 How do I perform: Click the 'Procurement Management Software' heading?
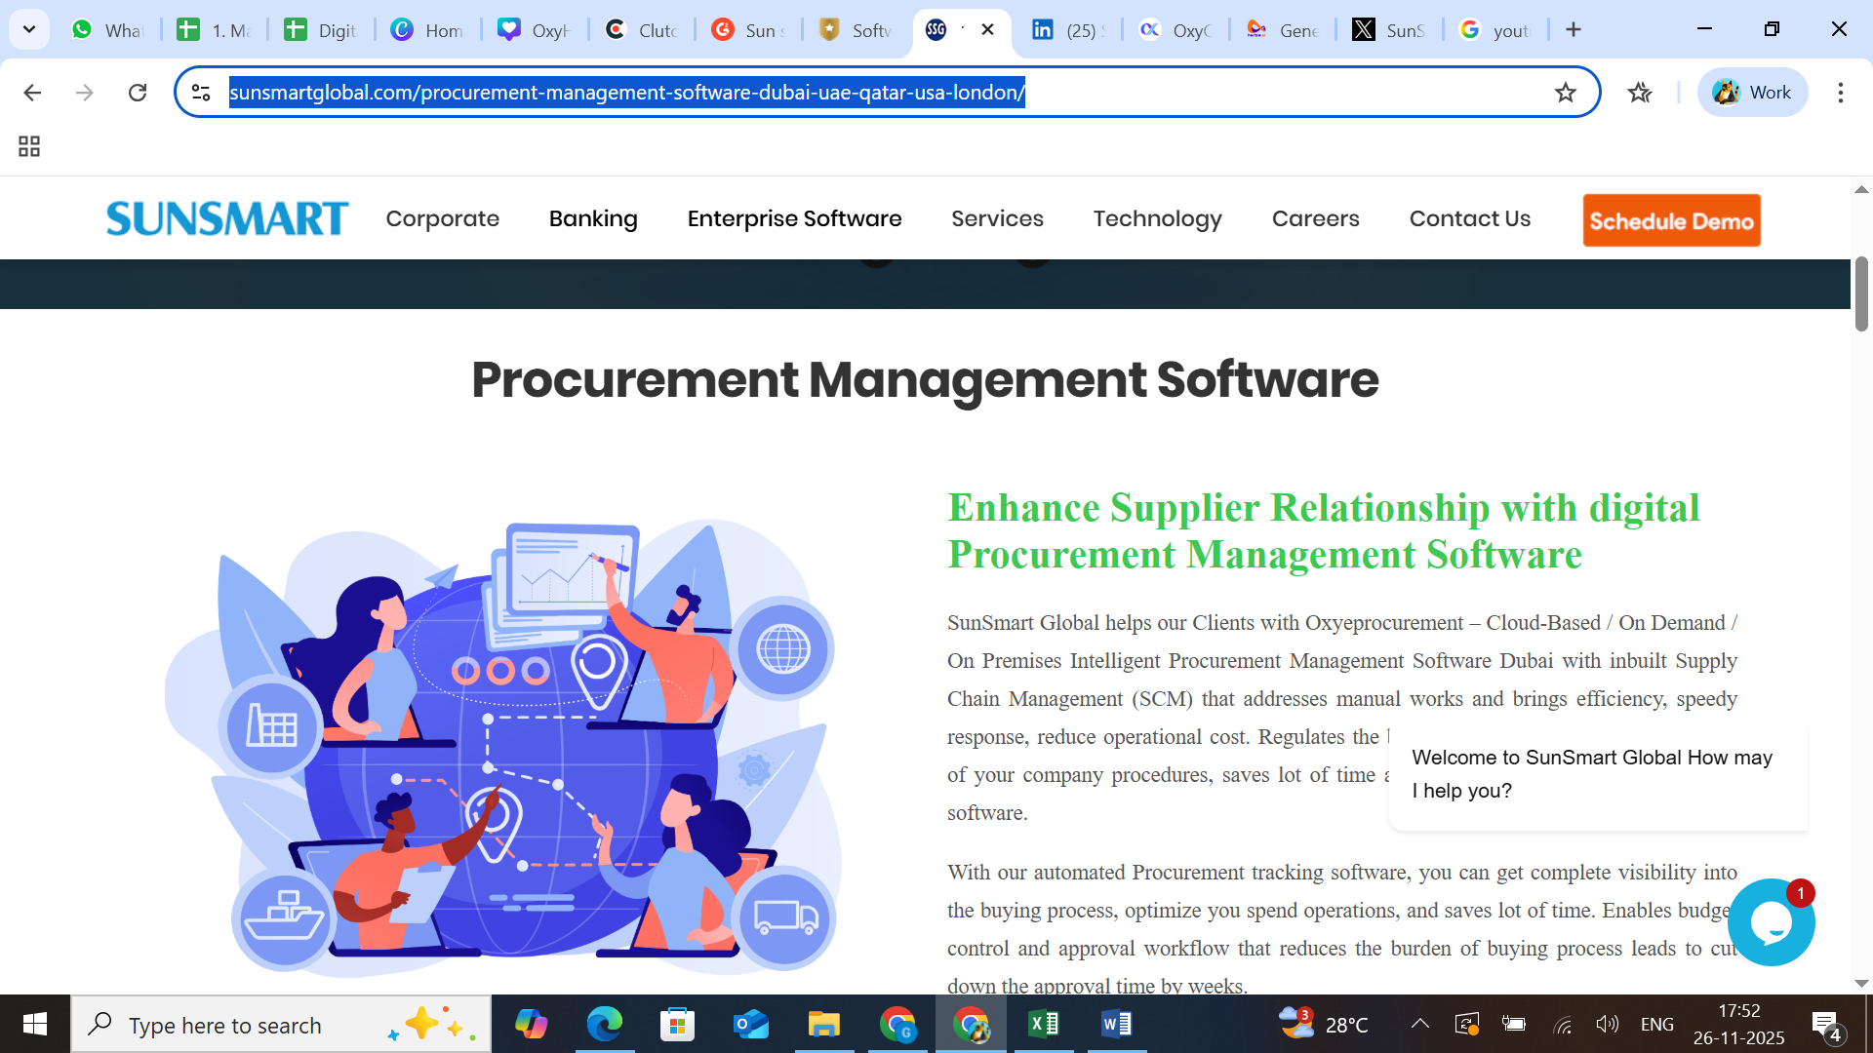point(925,380)
